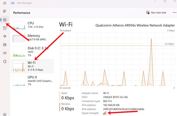Select the CPU performance item
This screenshot has height=116, width=177.
(32, 25)
